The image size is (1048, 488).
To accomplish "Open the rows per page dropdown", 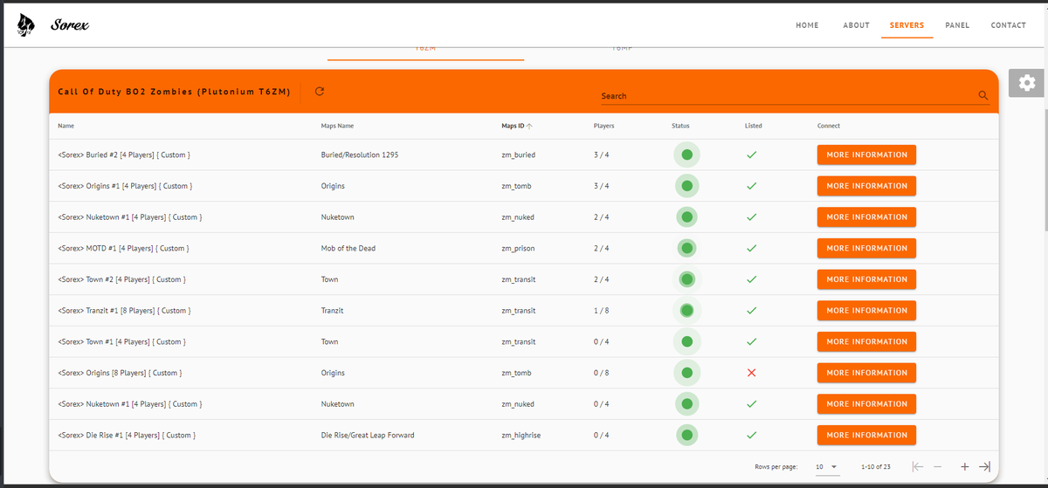I will click(x=826, y=467).
